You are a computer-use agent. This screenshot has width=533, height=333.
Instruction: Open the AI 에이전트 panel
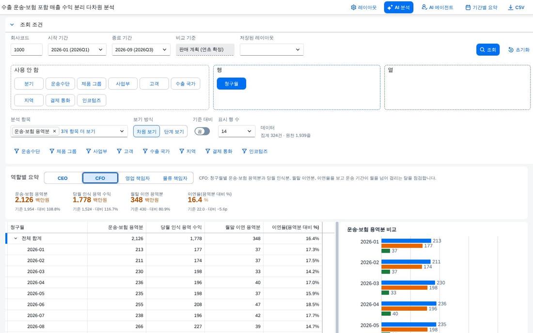(437, 7)
